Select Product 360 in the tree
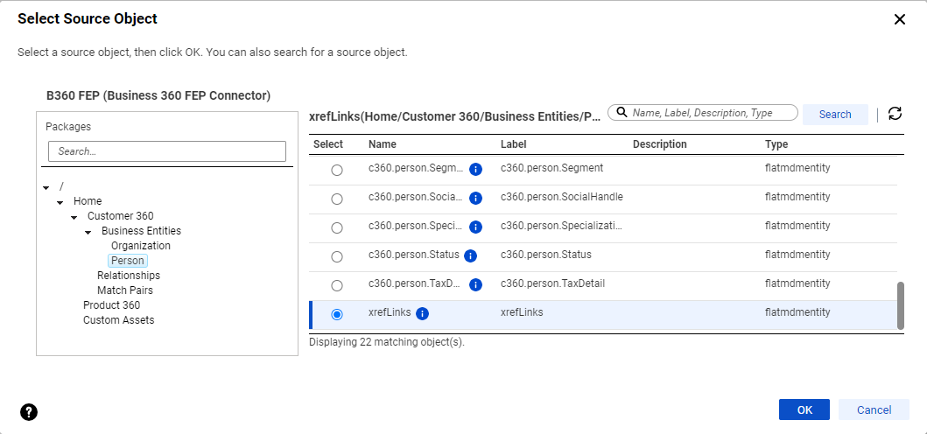Viewport: 927px width, 434px height. (111, 305)
